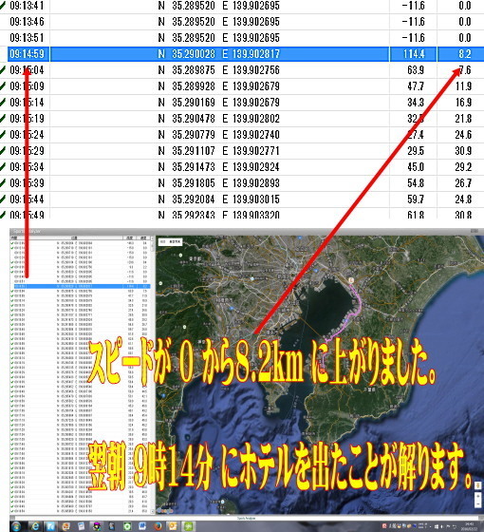Screen dimensions: 484x532
Task: Open the Windows Start menu
Action: [16, 526]
